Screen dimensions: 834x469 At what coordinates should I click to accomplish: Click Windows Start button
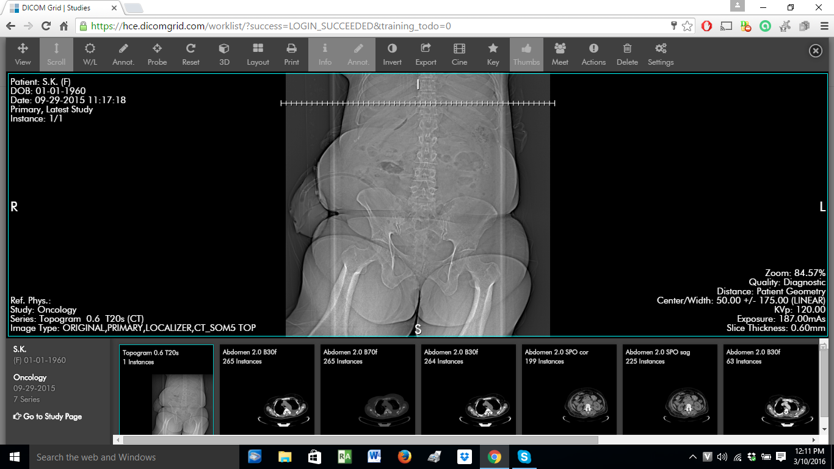(x=15, y=457)
